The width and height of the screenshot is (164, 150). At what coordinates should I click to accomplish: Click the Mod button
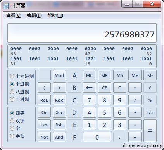[59, 75]
